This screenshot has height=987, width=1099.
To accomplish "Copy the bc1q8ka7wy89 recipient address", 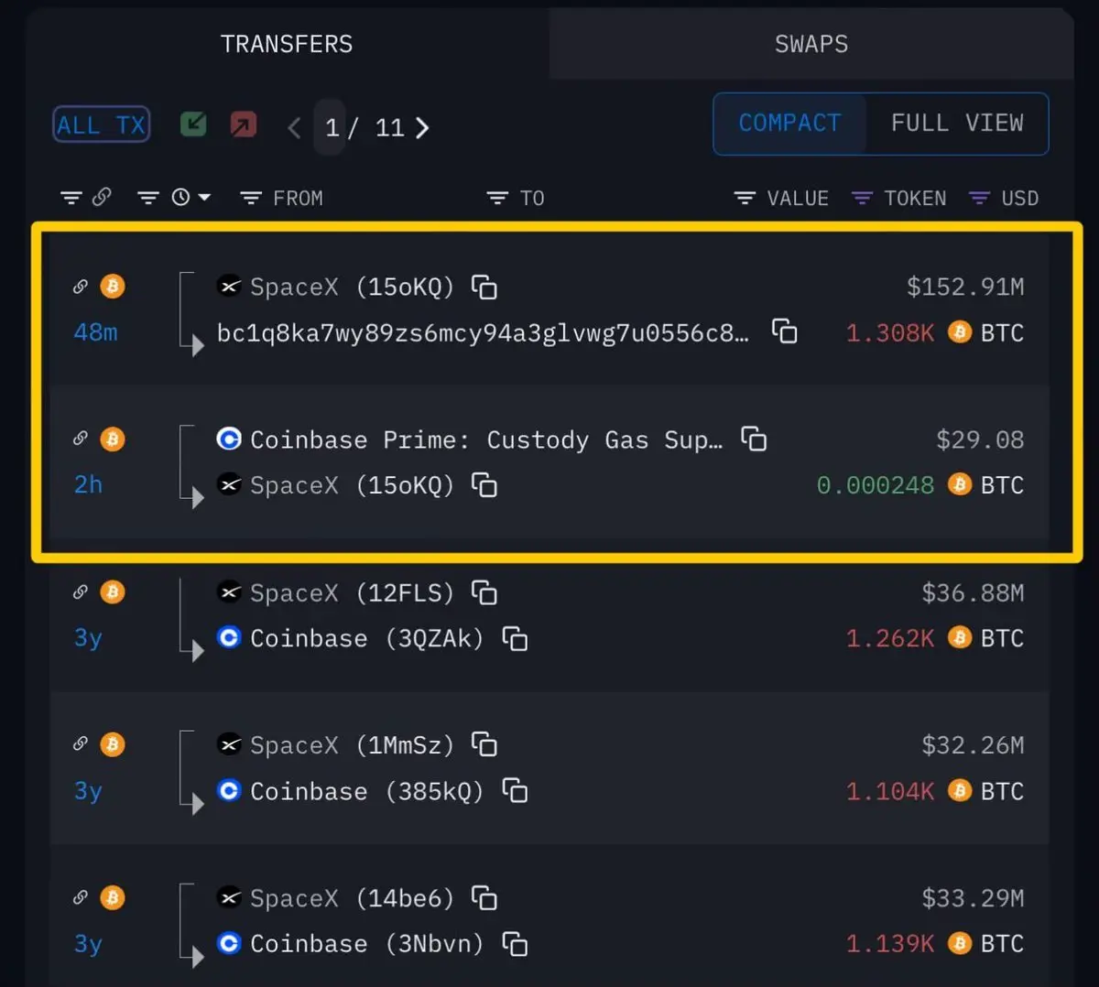I will point(785,331).
